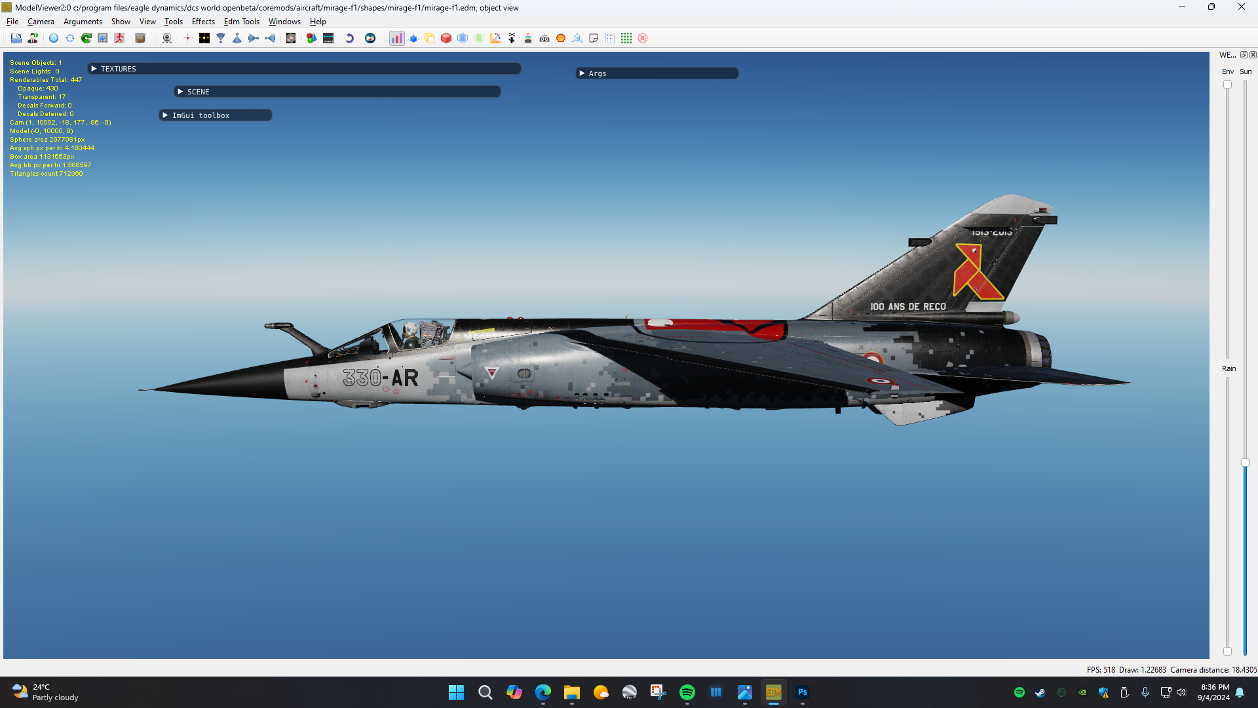This screenshot has height=708, width=1258.
Task: Click the green reload arrow icon
Action: (86, 38)
